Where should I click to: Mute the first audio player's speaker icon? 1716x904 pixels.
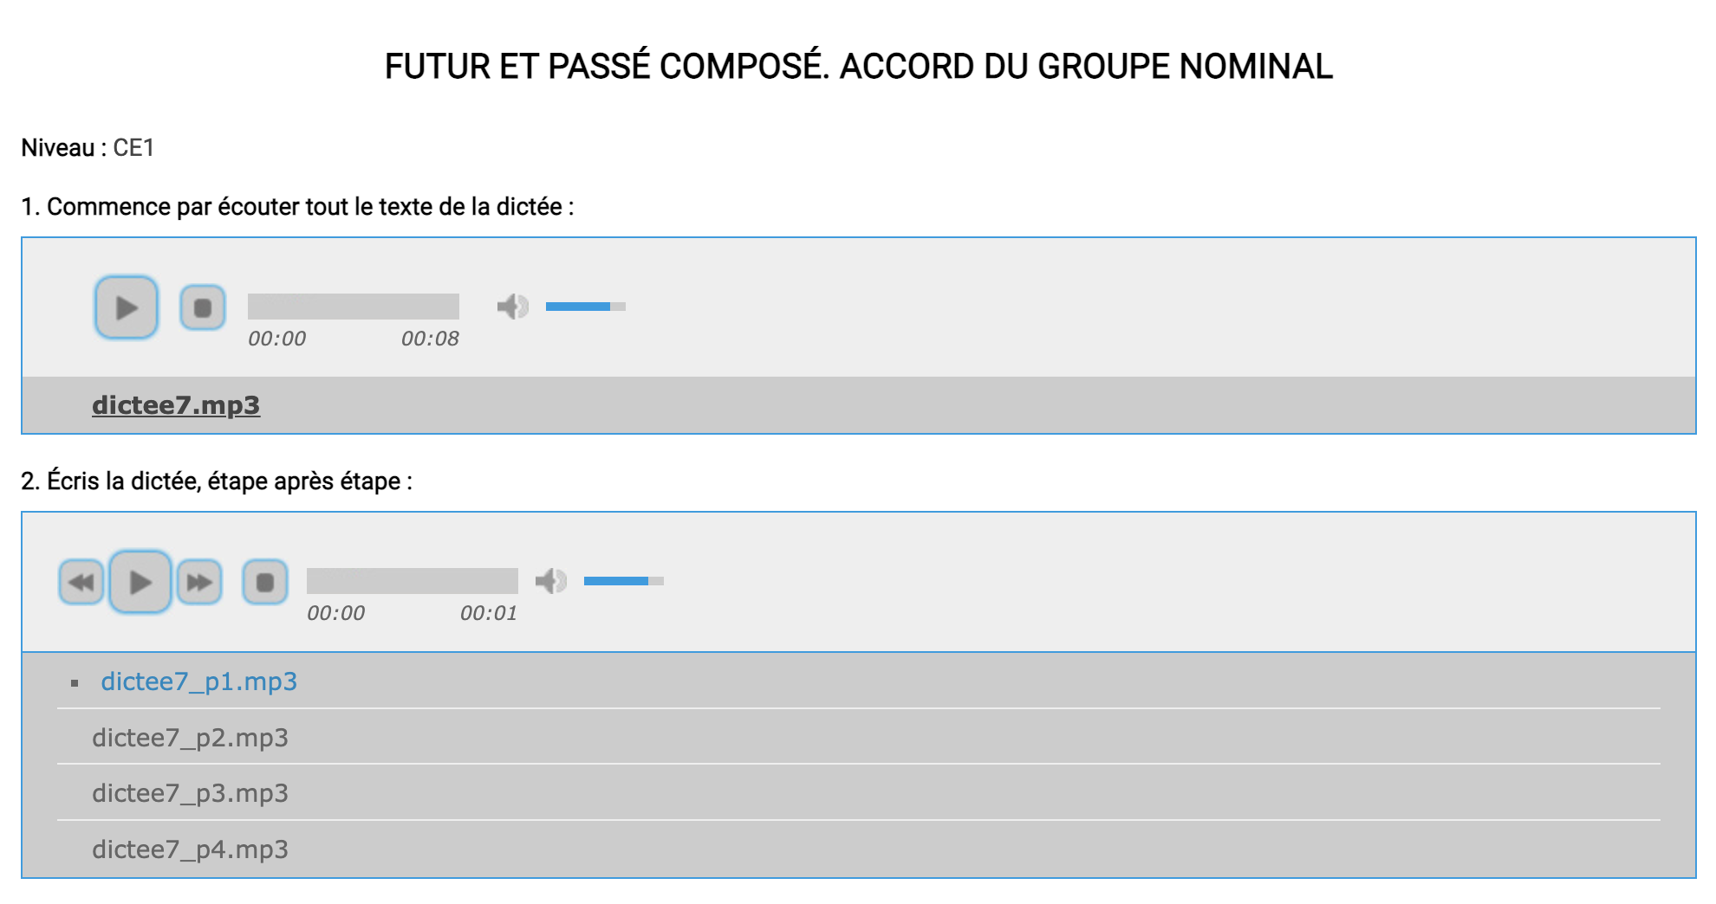coord(512,307)
